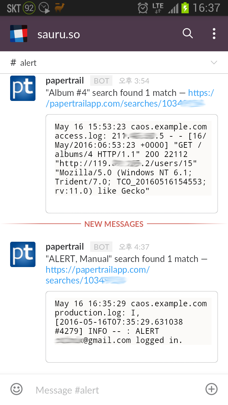
Task: Tap the access.log attachment snippet
Action: (x=131, y=163)
